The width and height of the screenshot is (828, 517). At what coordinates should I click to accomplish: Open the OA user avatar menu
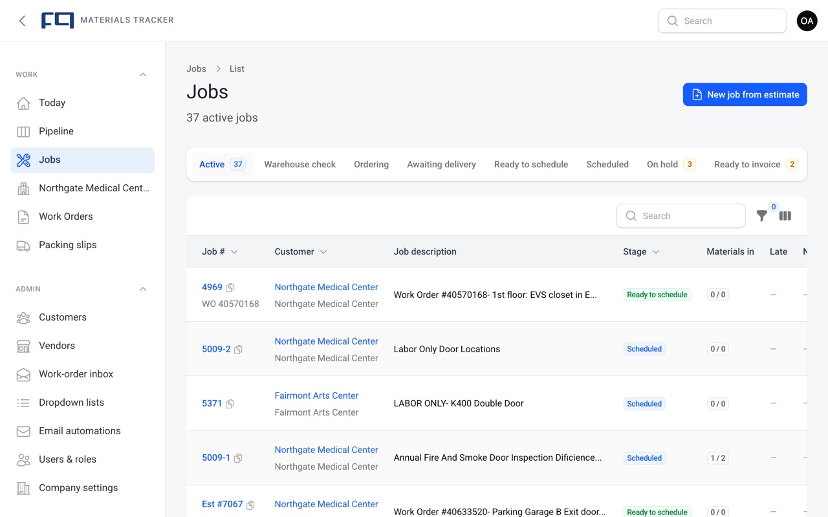click(x=807, y=21)
